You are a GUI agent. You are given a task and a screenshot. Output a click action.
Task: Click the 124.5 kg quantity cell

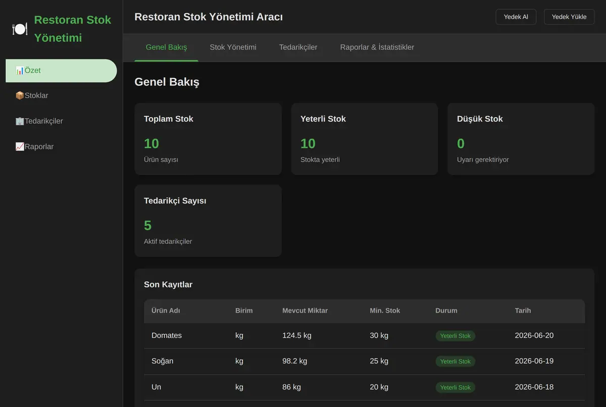point(296,335)
